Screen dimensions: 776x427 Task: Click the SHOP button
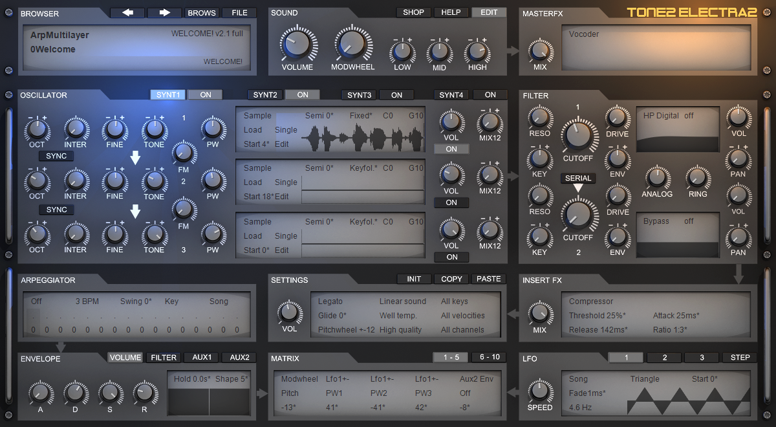point(413,12)
